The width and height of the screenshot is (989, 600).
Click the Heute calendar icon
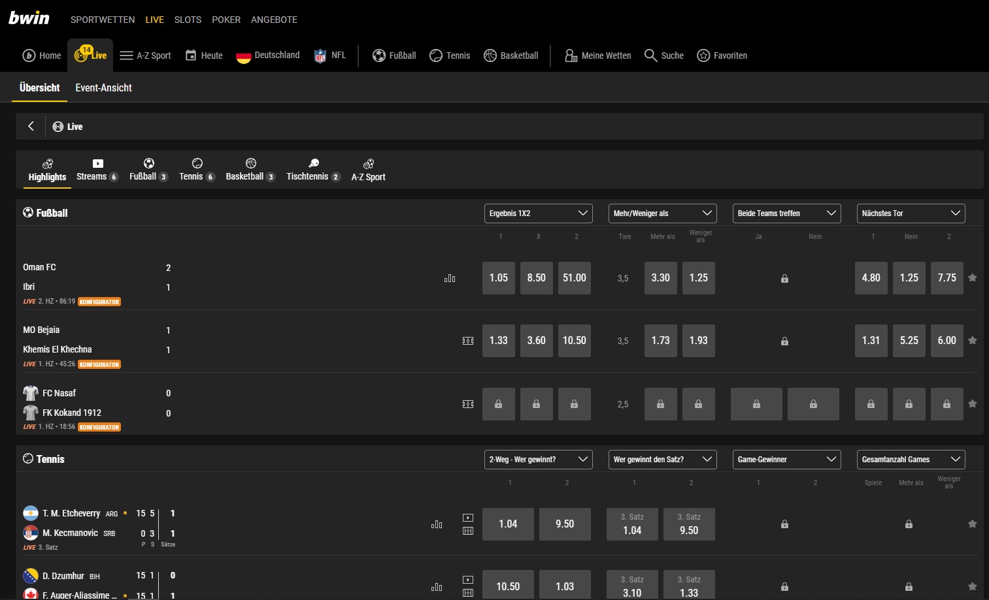click(190, 55)
